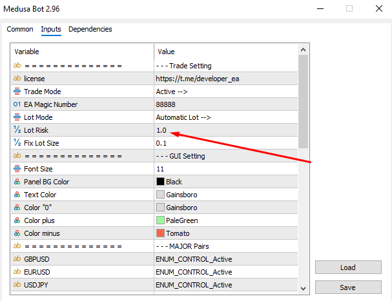Click the integer icon next to EA Magic Number

[17, 104]
